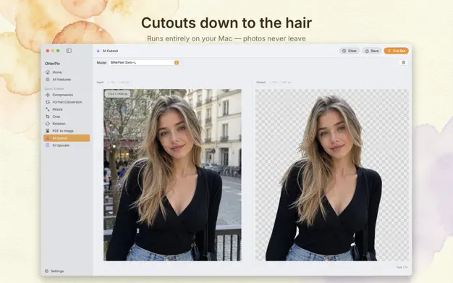Select the highlighted AI Cutout sidebar item
The height and width of the screenshot is (283, 453).
point(67,138)
